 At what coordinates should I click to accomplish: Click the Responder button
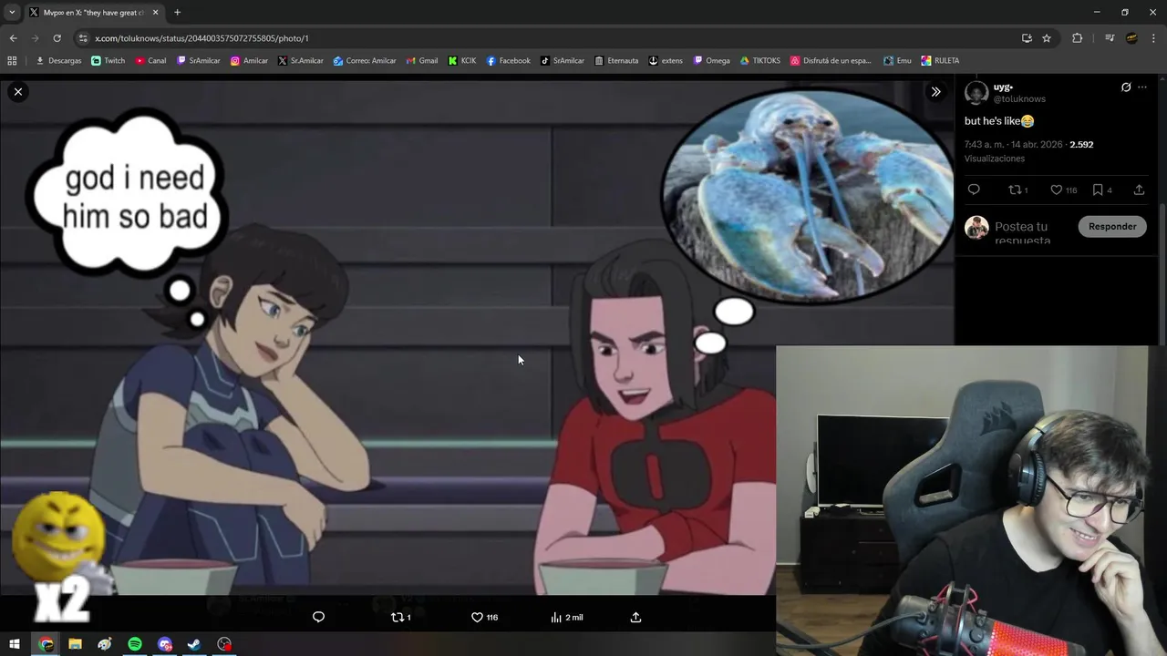tap(1112, 226)
